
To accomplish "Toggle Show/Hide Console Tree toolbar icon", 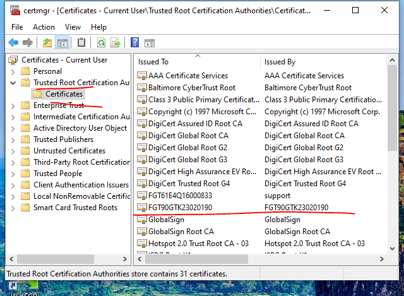I will click(62, 42).
